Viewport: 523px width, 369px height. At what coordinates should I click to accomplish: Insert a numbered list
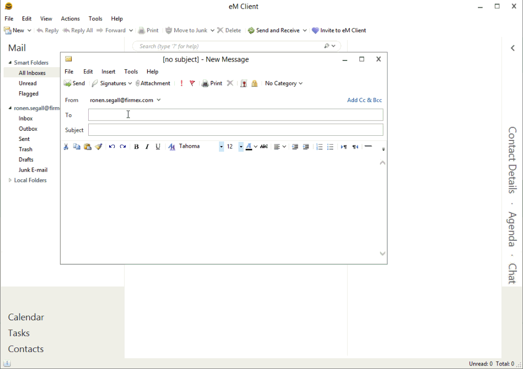(319, 147)
